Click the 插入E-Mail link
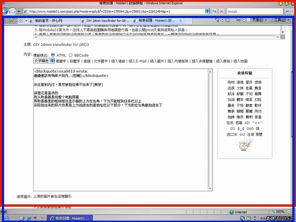This screenshot has height=222, width=296. point(137,61)
